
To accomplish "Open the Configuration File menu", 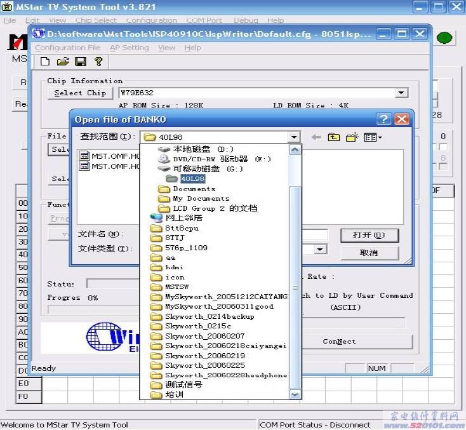I will [67, 48].
